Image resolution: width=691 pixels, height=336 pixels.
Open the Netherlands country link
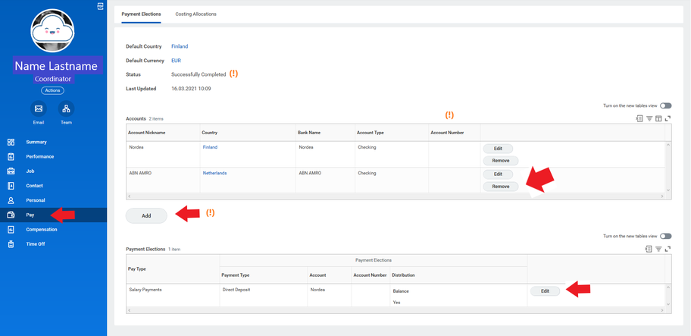(x=214, y=173)
